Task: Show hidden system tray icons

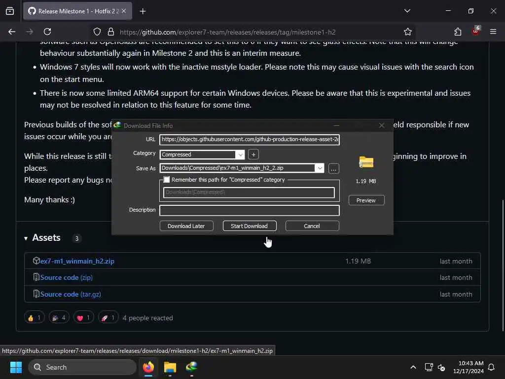Action: point(413,367)
